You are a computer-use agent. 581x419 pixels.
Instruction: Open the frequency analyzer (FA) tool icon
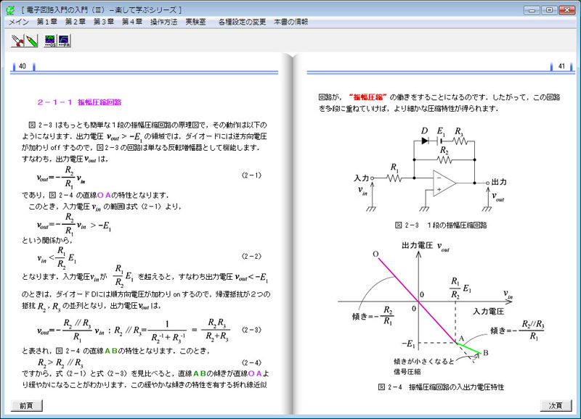(x=64, y=41)
